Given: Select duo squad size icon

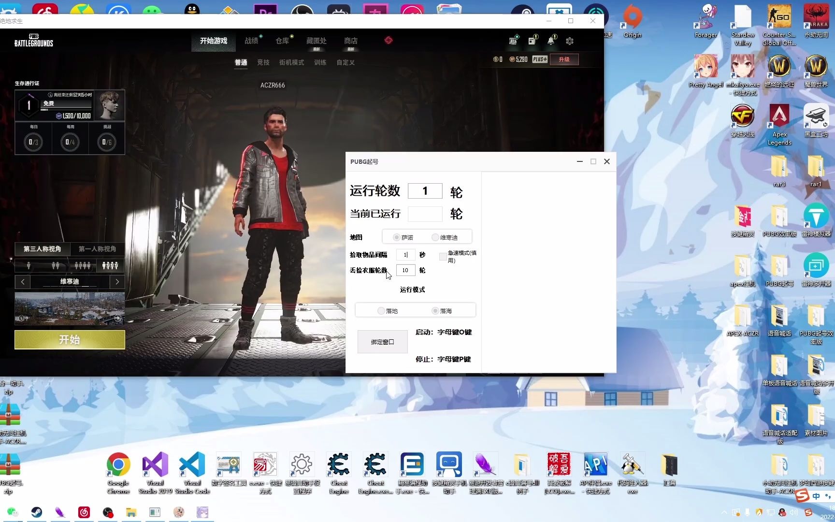Looking at the screenshot, I should pyautogui.click(x=56, y=265).
